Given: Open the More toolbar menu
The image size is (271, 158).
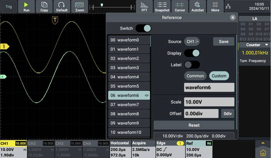Looking at the screenshot, I should [x=215, y=6].
